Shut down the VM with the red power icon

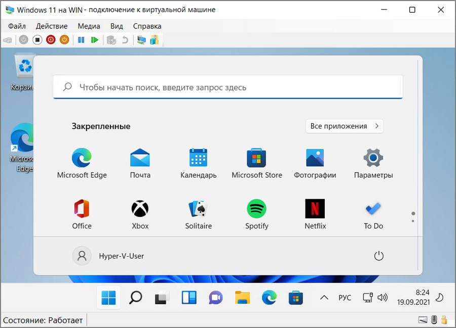51,40
